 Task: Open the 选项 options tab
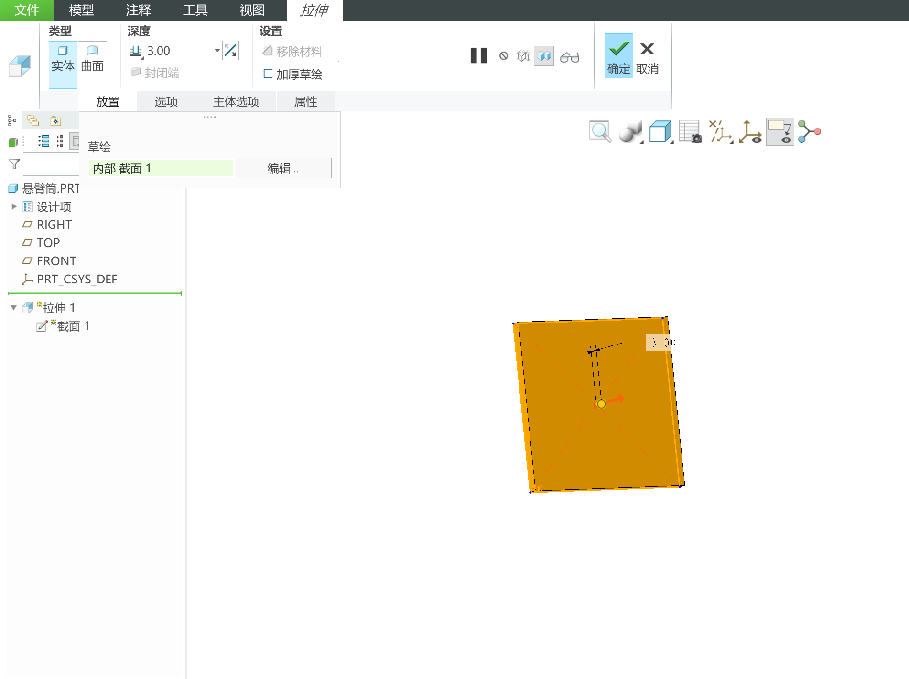coord(166,101)
